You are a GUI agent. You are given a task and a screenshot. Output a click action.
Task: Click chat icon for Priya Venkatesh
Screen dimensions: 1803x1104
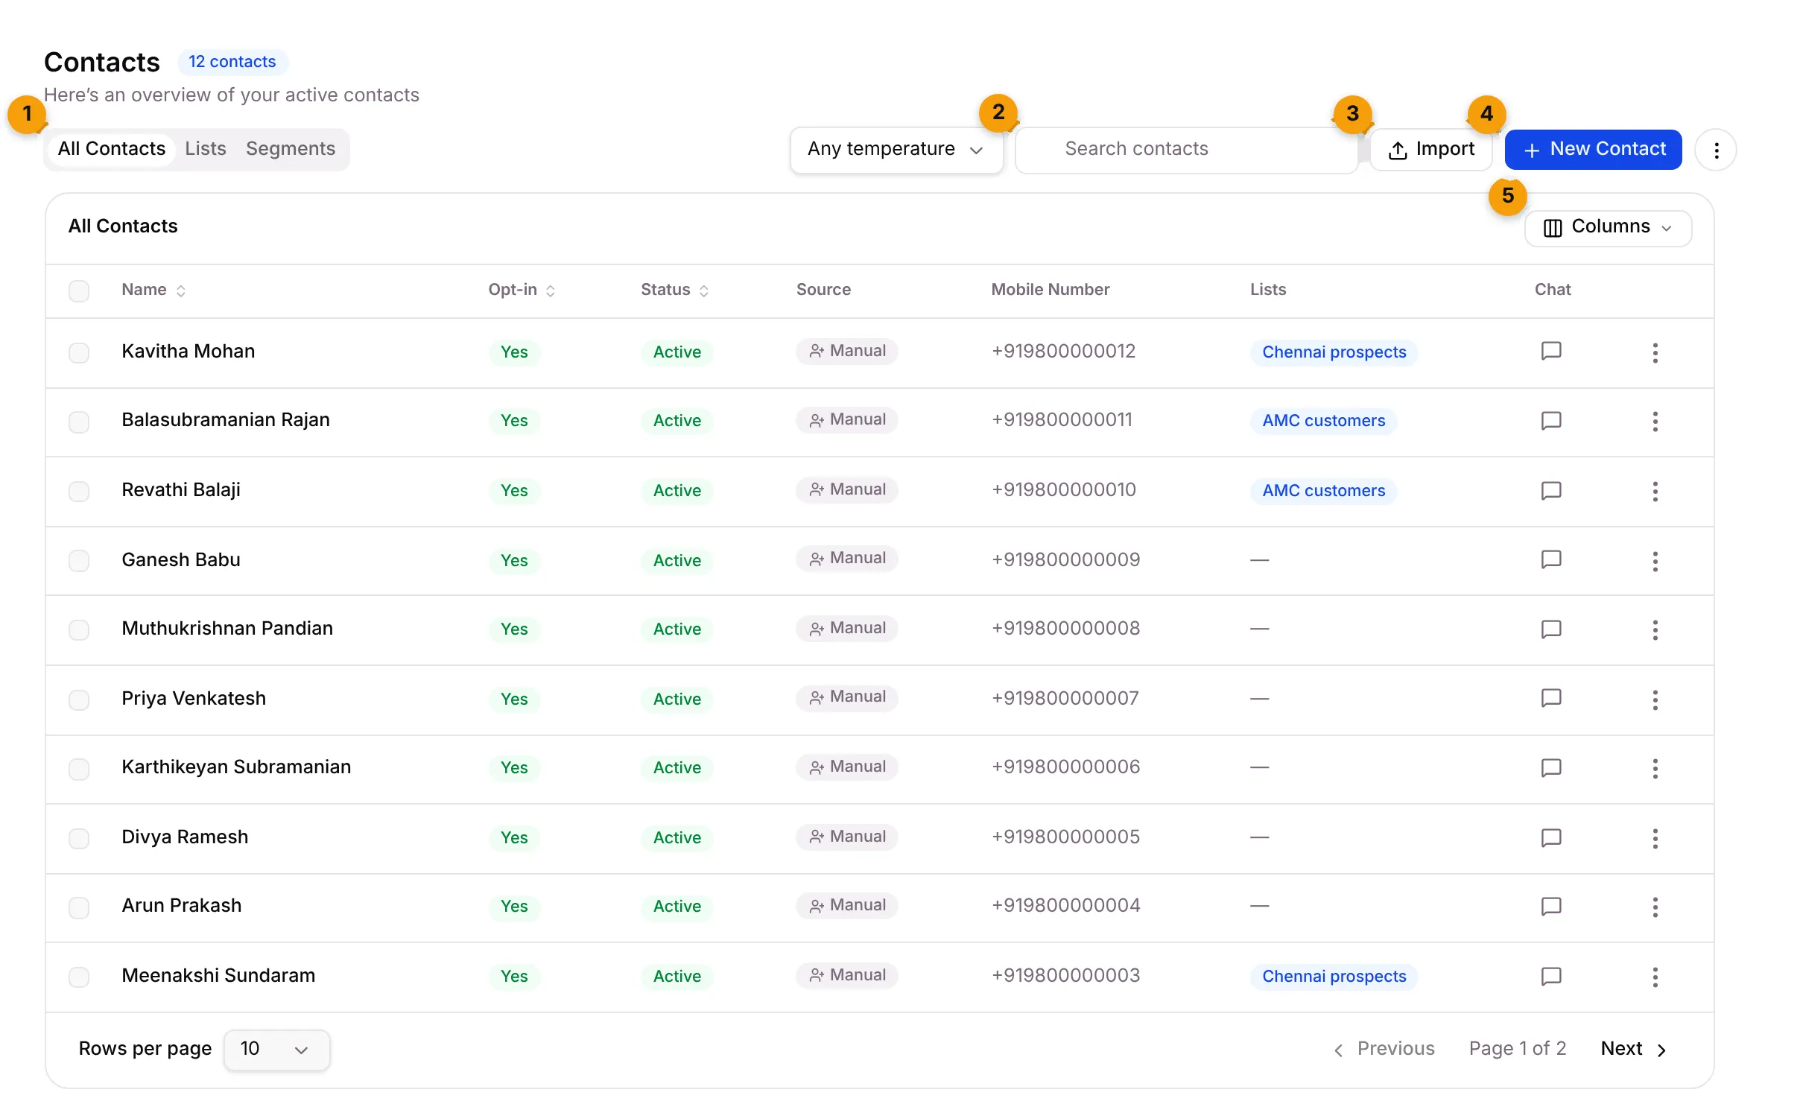coord(1550,698)
